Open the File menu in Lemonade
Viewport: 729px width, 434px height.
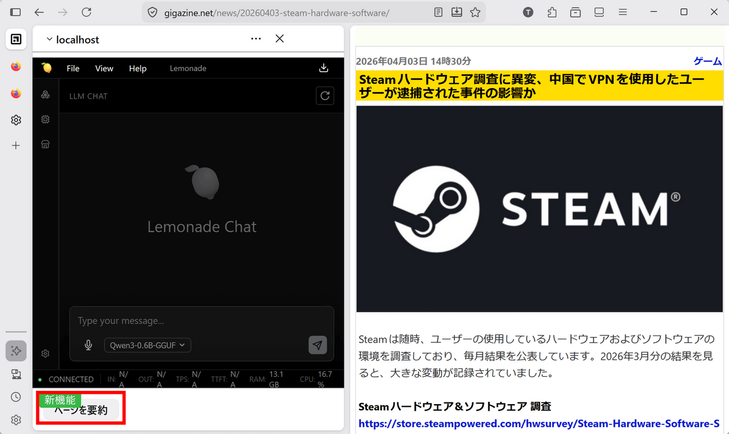(73, 68)
